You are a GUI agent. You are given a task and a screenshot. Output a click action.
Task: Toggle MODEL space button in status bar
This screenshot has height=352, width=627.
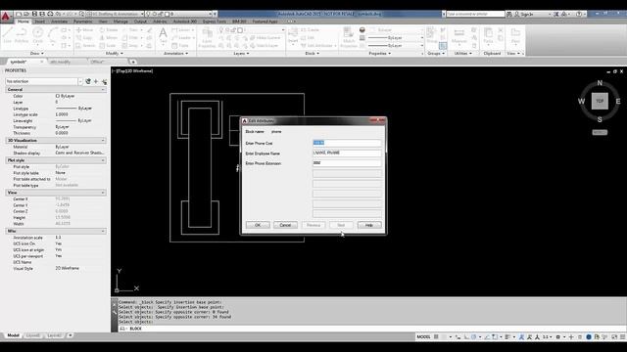pyautogui.click(x=423, y=336)
